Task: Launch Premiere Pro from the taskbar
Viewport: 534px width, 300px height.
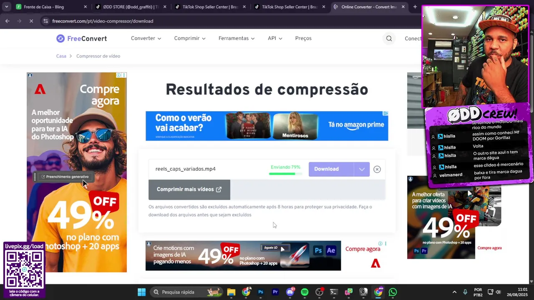Action: (275, 292)
